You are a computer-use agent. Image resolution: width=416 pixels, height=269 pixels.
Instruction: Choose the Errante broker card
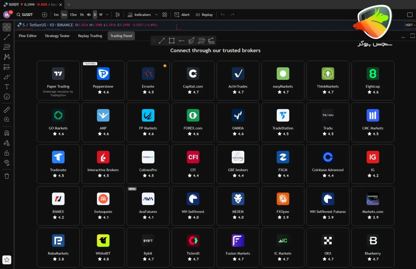click(148, 80)
